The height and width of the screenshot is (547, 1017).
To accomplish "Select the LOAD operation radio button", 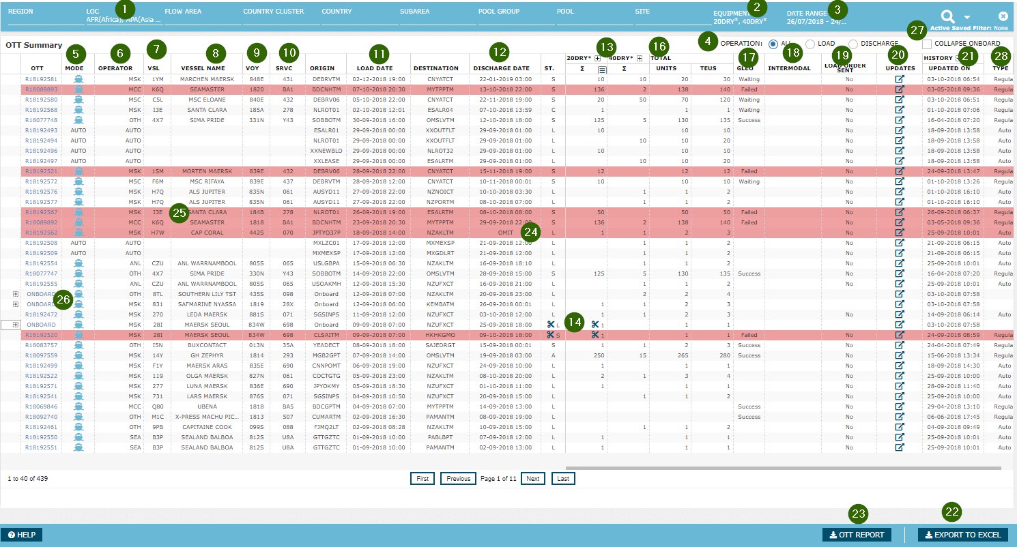I will tap(810, 44).
